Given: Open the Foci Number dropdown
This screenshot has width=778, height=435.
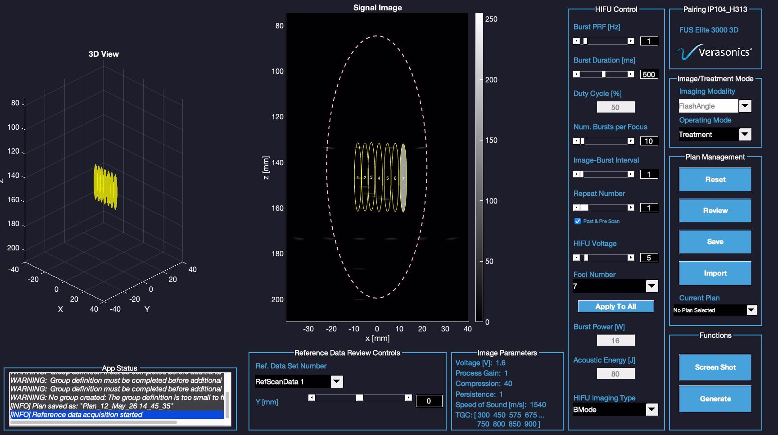Looking at the screenshot, I should (651, 286).
